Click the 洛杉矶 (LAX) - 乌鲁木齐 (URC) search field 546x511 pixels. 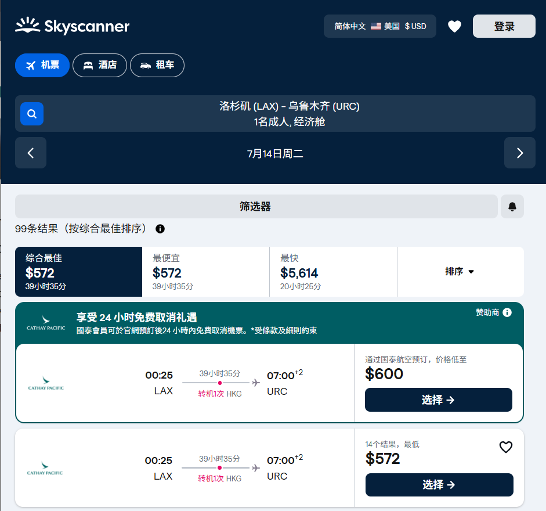point(289,114)
